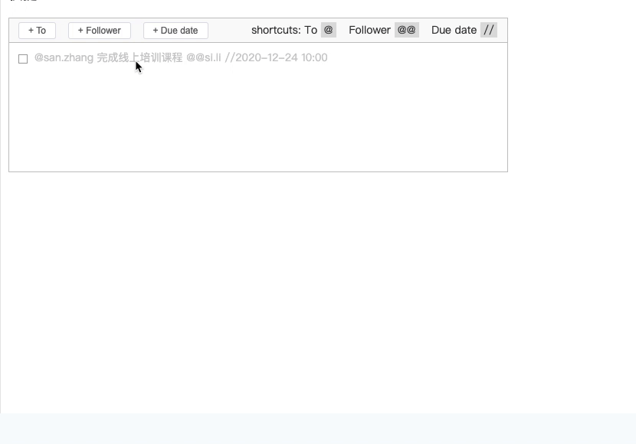Viewport: 636px width, 444px height.
Task: Click the To shortcut hint label
Action: pyautogui.click(x=310, y=29)
